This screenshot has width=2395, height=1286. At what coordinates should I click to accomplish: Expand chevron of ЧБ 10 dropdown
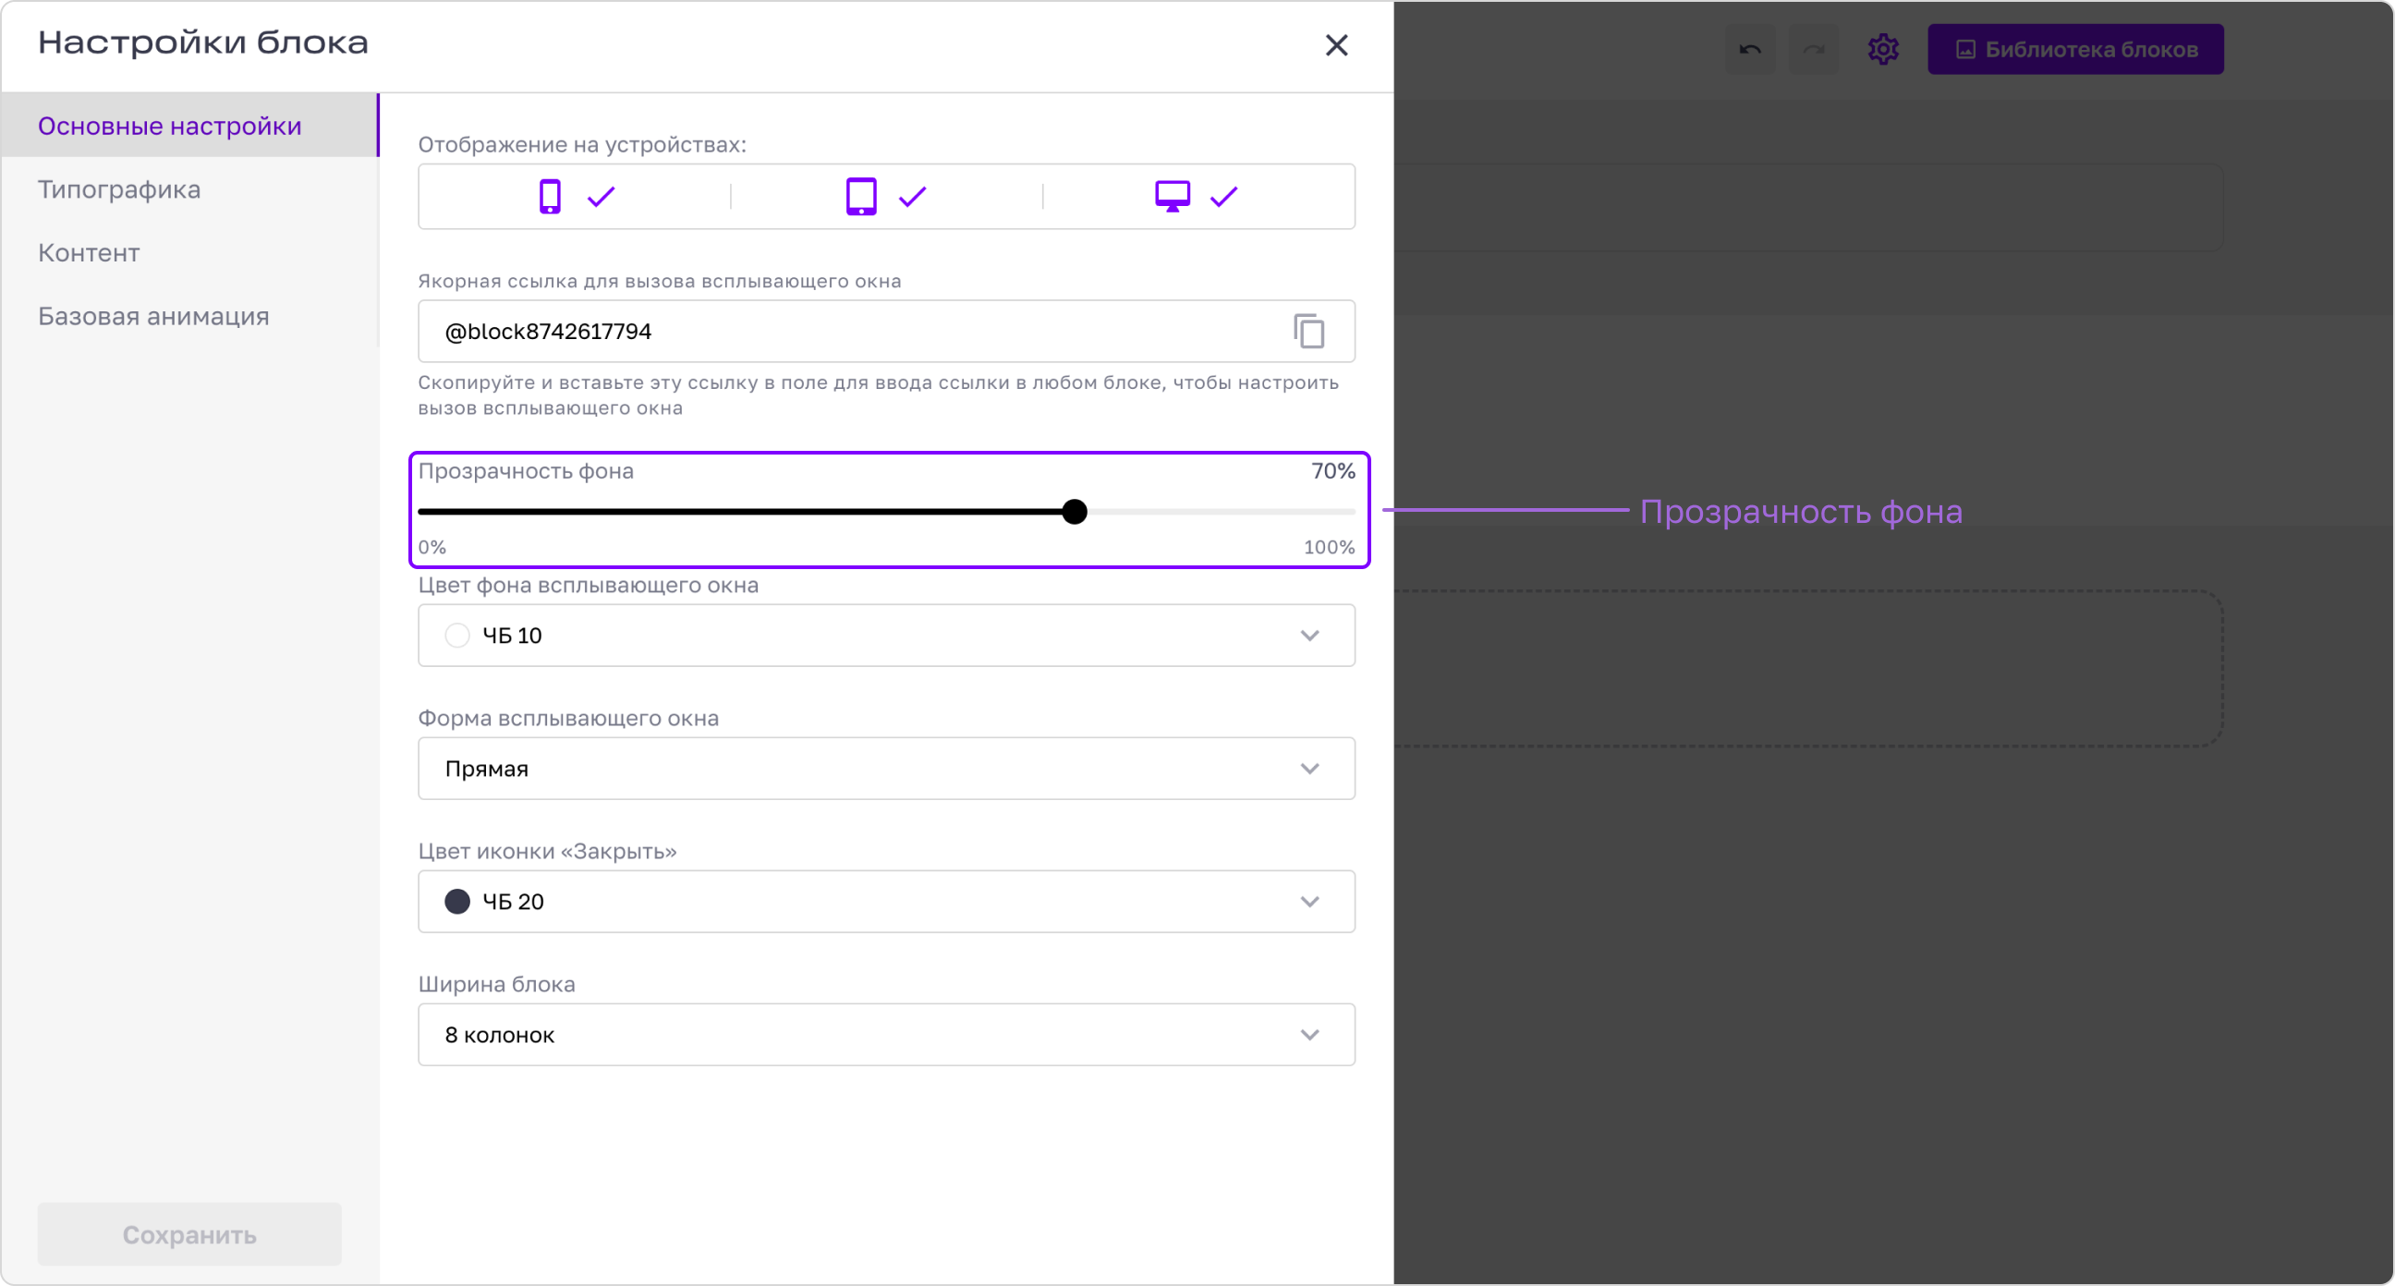[1309, 636]
